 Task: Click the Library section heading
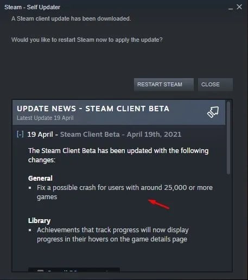coord(39,221)
